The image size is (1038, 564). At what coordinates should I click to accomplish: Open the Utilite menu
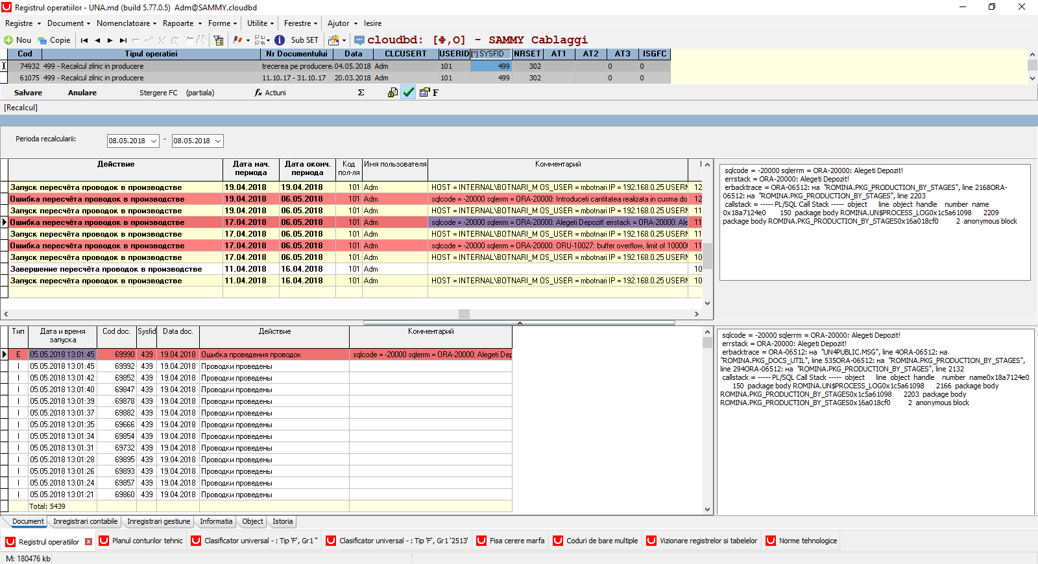[260, 23]
